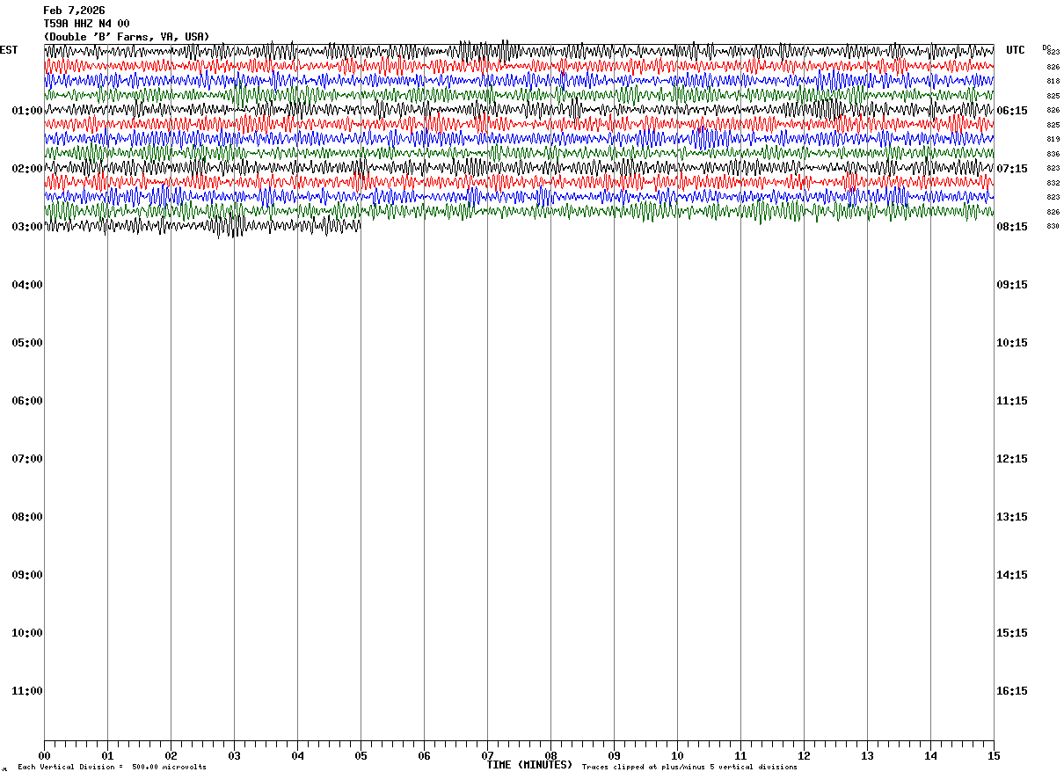Select the EST time label '04:00'
The height and width of the screenshot is (779, 1064).
pos(27,285)
